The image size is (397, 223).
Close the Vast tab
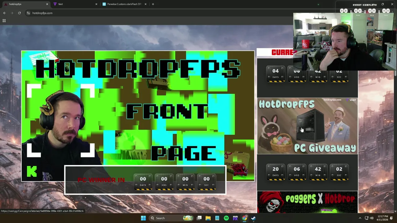[x=96, y=4]
